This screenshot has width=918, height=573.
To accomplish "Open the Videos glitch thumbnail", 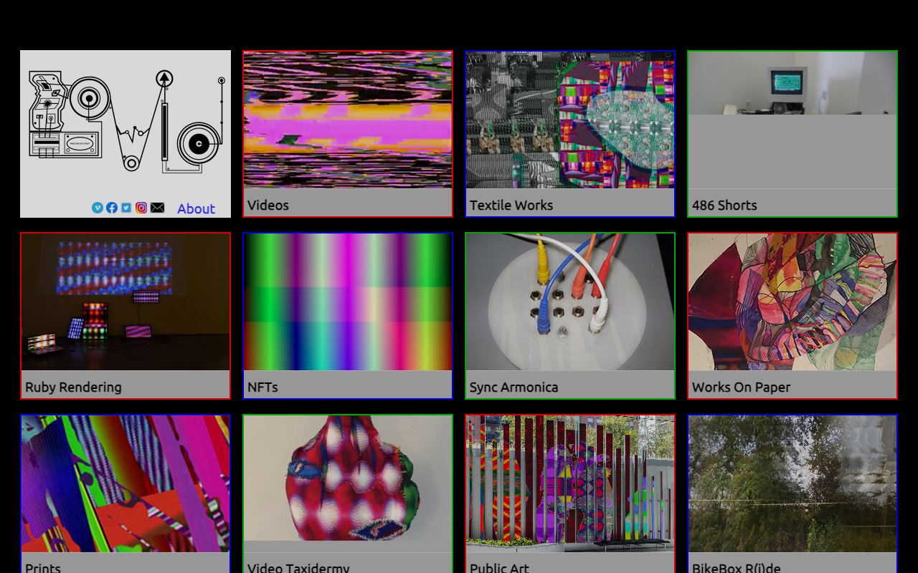I will [x=348, y=120].
